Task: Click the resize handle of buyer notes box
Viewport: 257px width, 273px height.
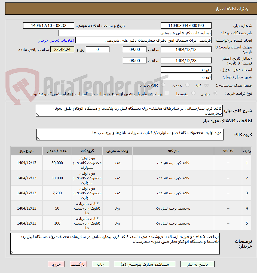Action: [12, 253]
